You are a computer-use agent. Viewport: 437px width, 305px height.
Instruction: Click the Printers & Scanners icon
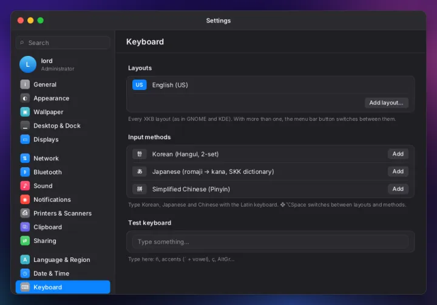click(25, 213)
